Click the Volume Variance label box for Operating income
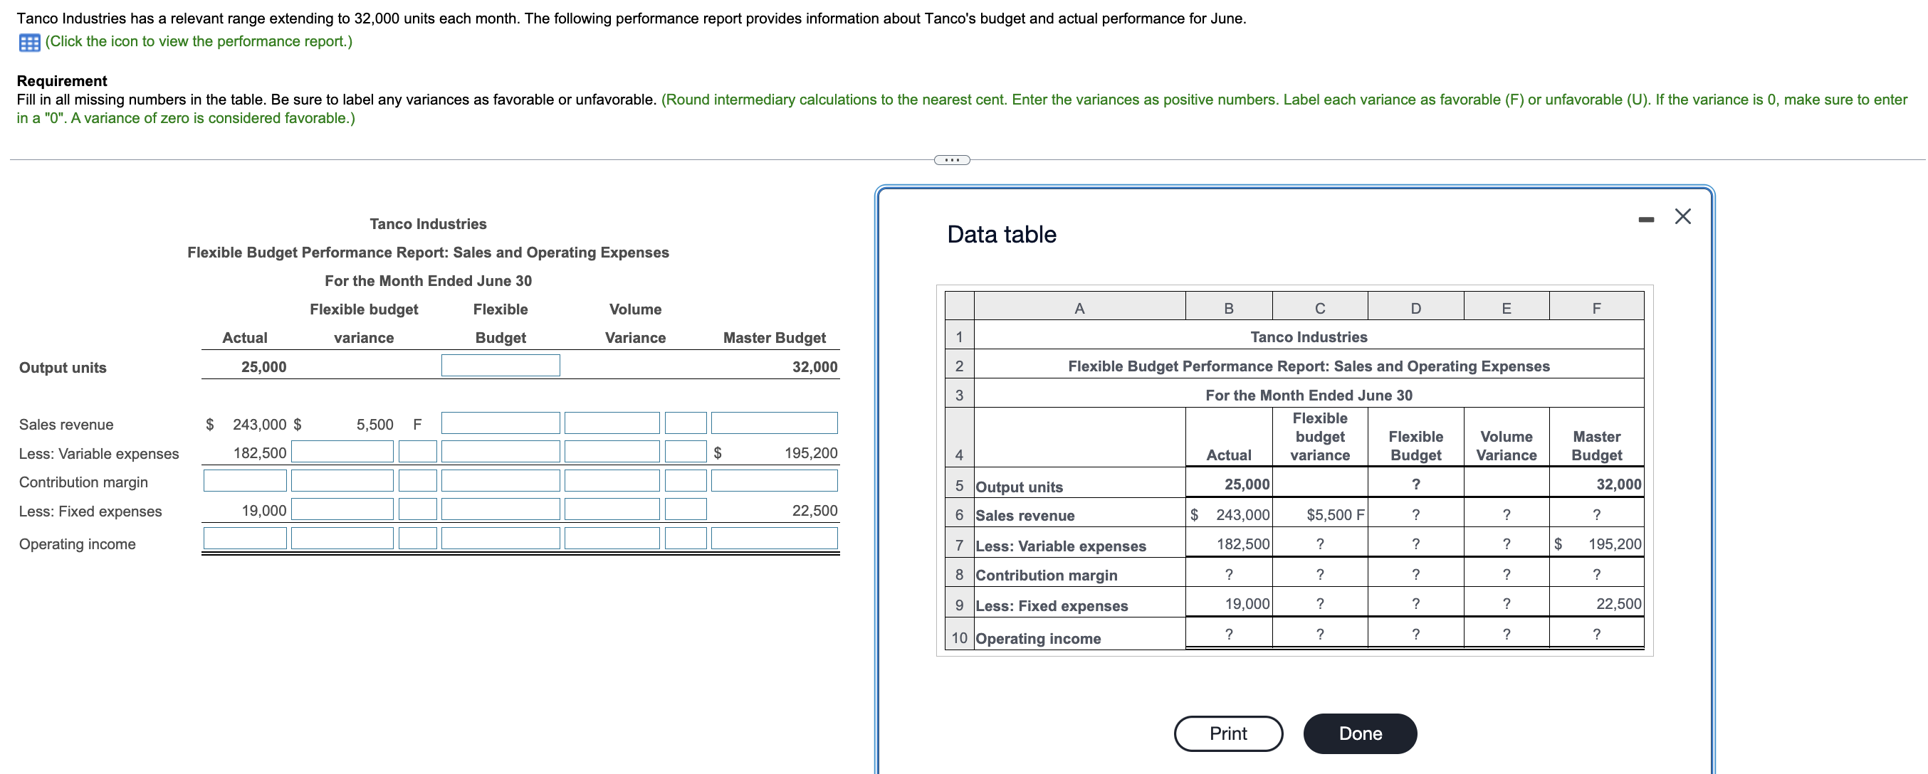This screenshot has height=774, width=1928. point(686,539)
